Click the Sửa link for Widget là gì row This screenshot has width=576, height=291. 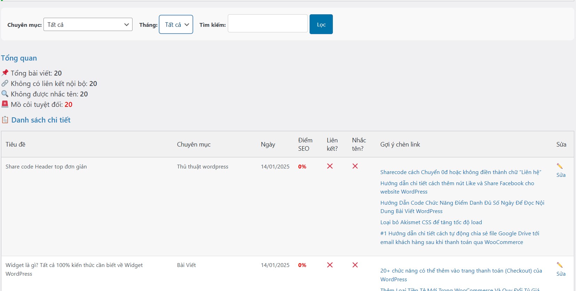561,274
